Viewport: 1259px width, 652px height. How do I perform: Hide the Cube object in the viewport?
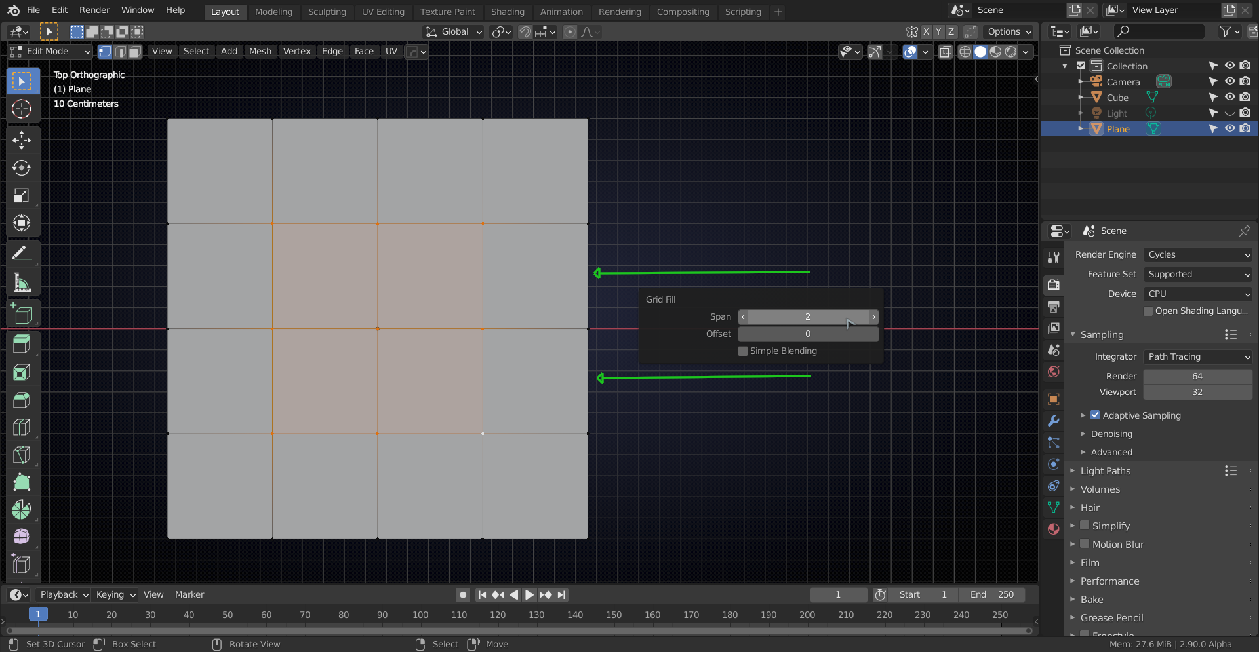point(1229,97)
